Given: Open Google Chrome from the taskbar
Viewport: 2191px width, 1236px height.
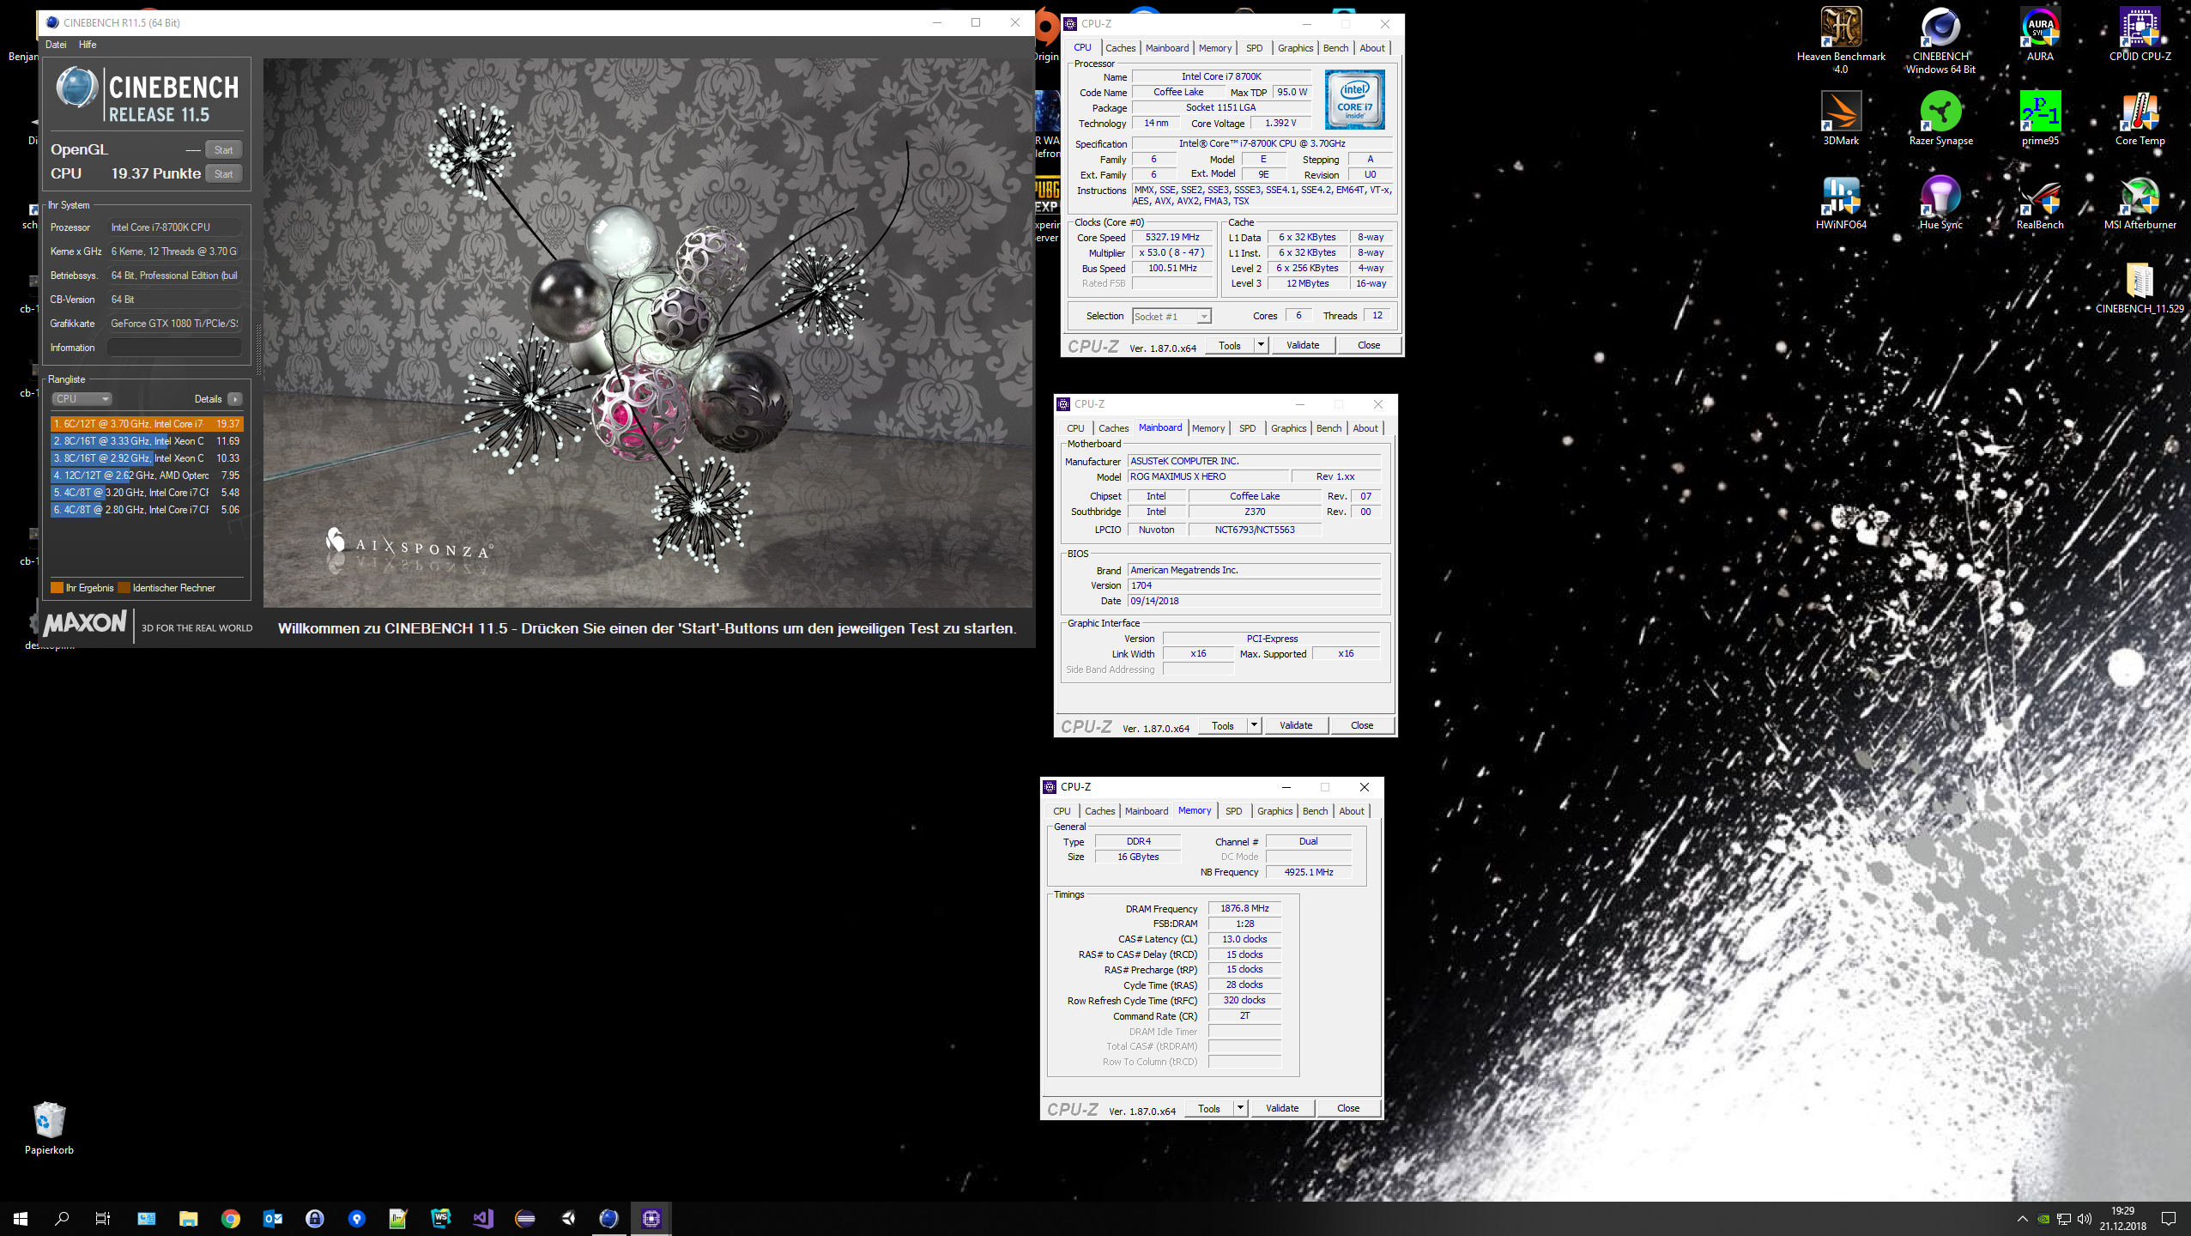Looking at the screenshot, I should pyautogui.click(x=230, y=1218).
